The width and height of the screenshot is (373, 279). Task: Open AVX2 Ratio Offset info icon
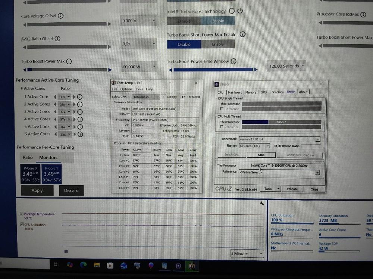coord(57,38)
